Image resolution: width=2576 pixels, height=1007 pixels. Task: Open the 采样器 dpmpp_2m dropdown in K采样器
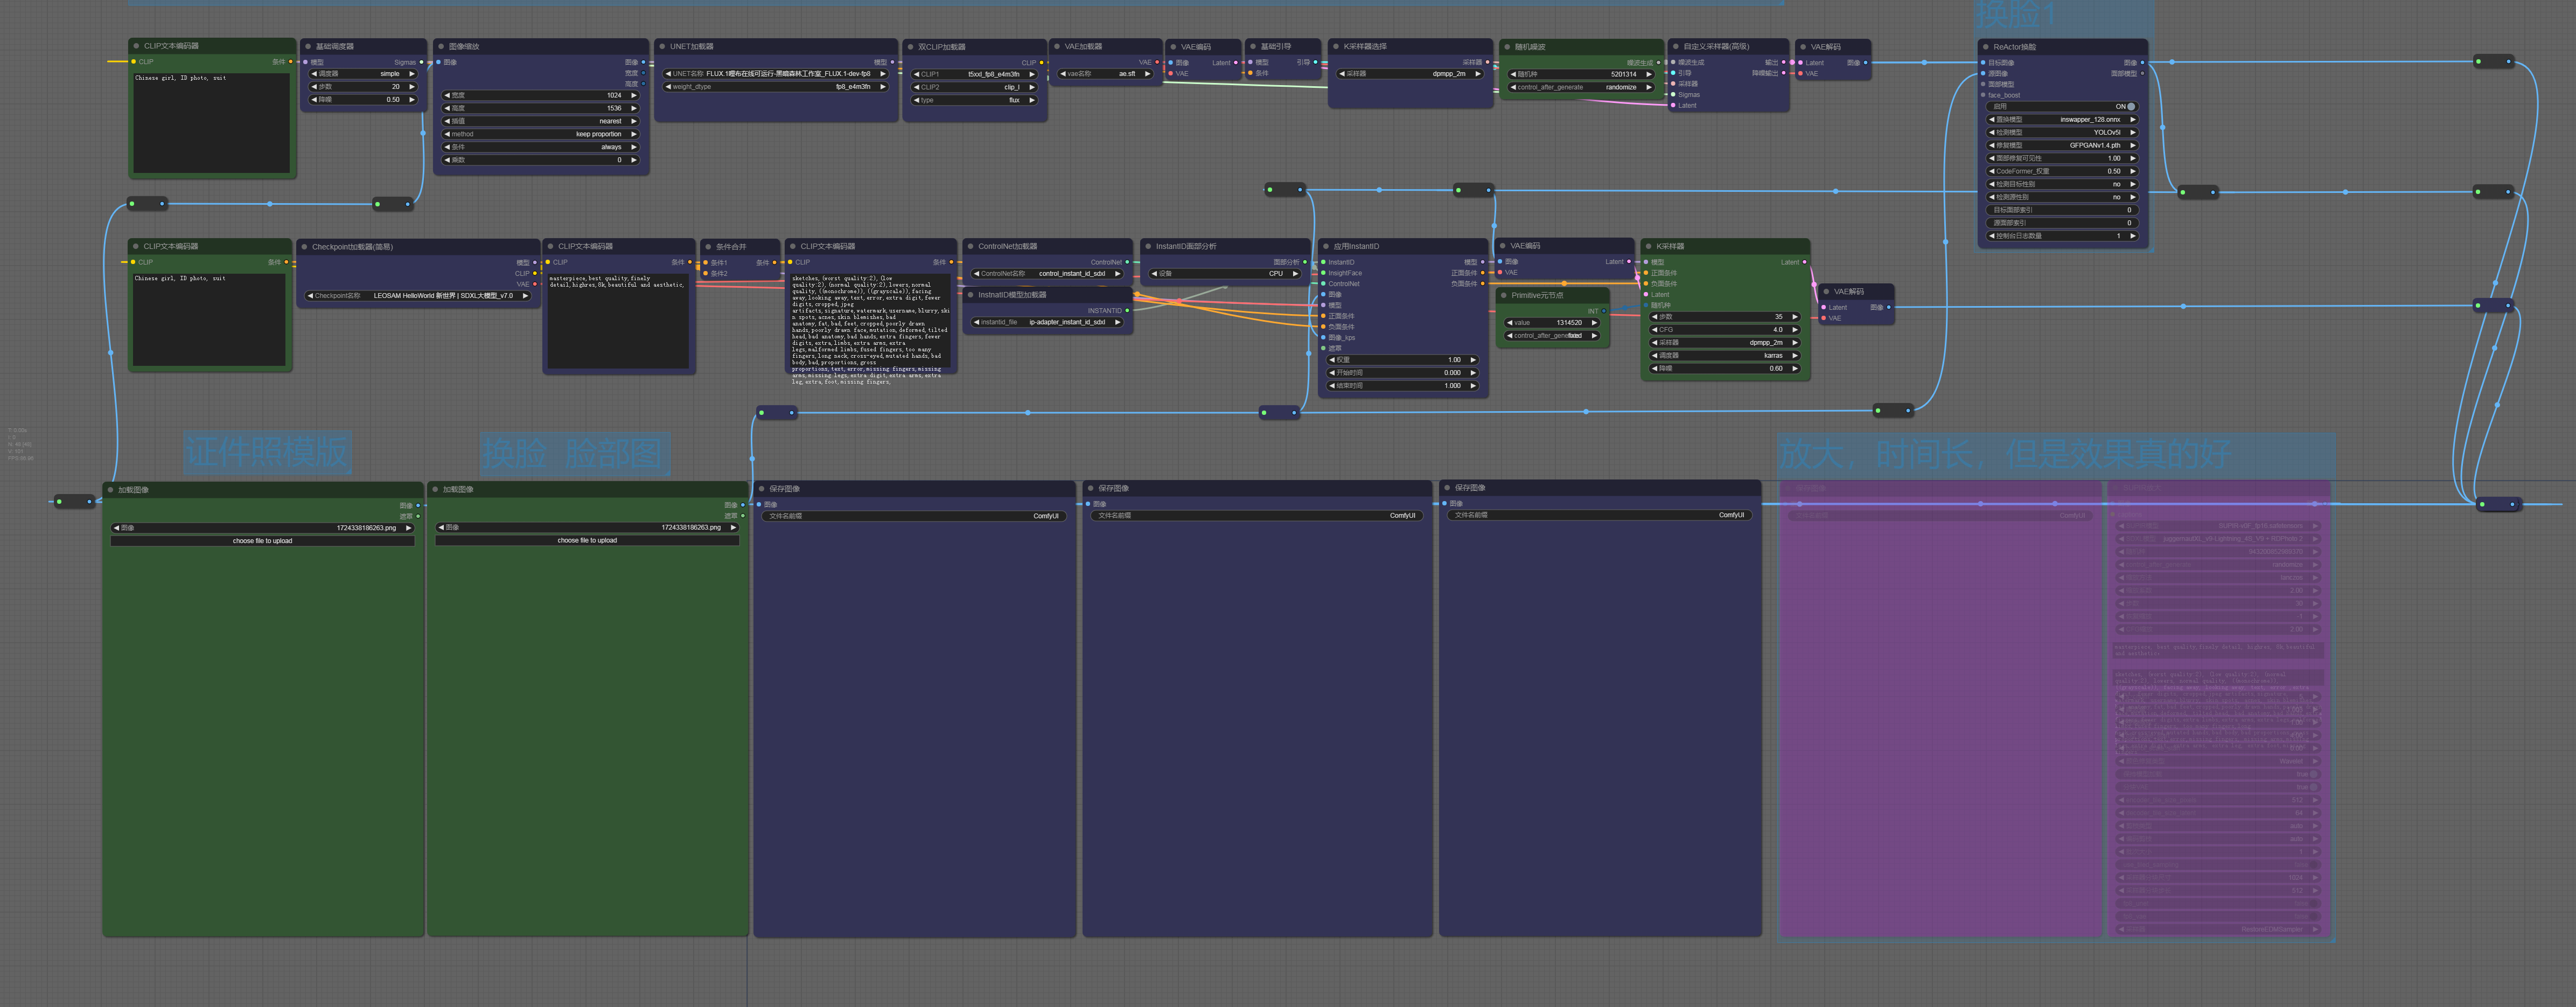pyautogui.click(x=1725, y=342)
